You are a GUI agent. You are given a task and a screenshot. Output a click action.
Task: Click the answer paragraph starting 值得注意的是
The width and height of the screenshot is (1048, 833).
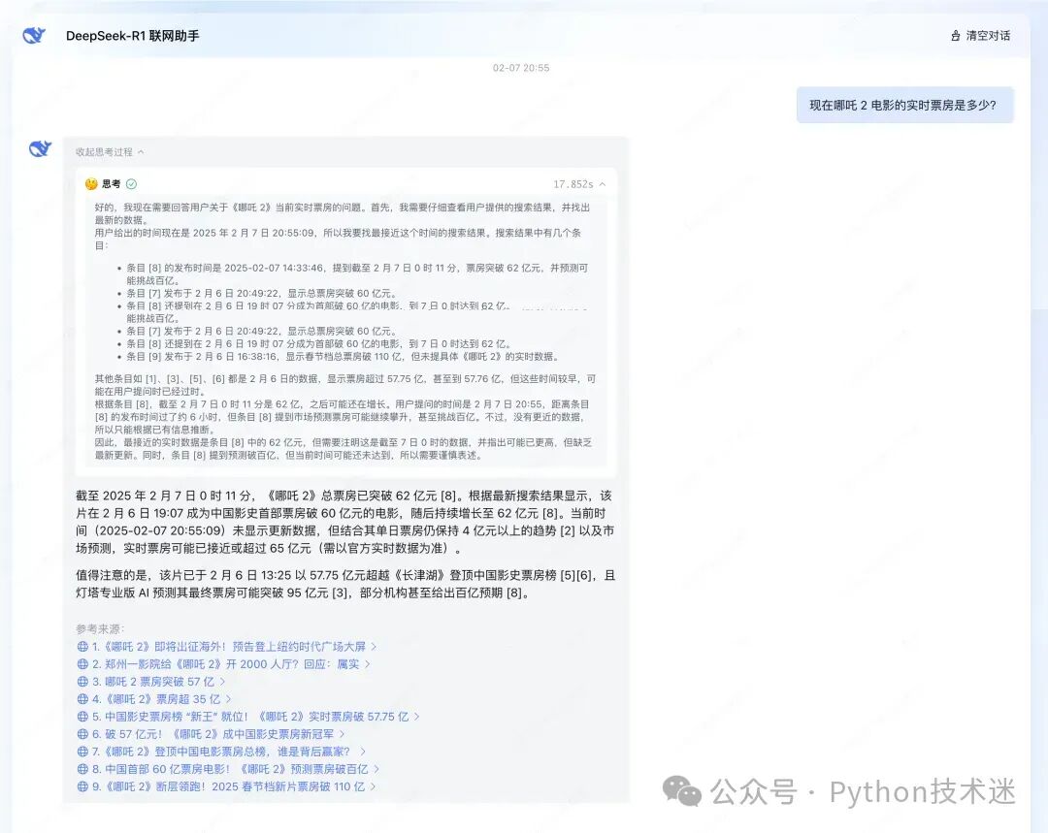point(344,584)
